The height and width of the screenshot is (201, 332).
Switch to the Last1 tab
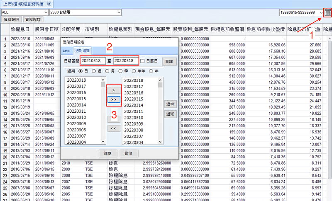click(66, 50)
